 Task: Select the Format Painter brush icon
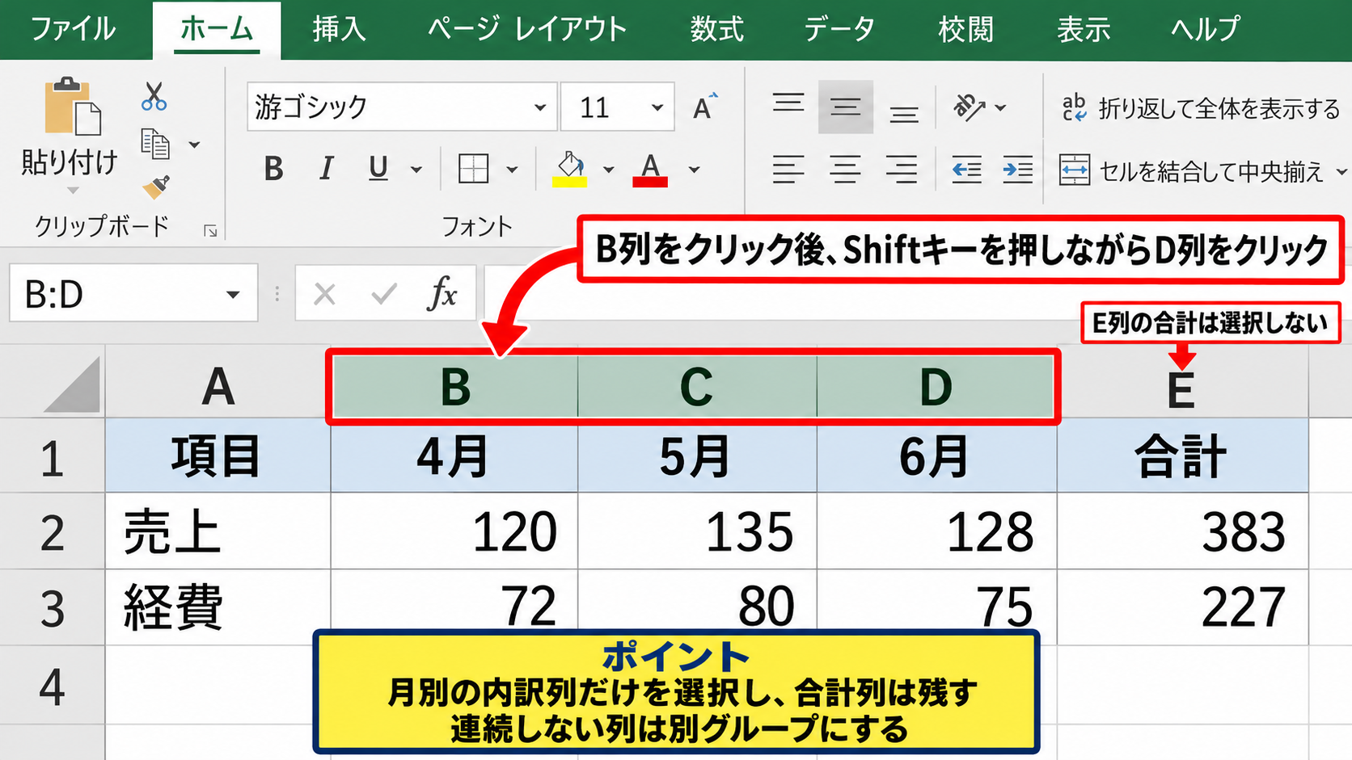click(x=156, y=187)
